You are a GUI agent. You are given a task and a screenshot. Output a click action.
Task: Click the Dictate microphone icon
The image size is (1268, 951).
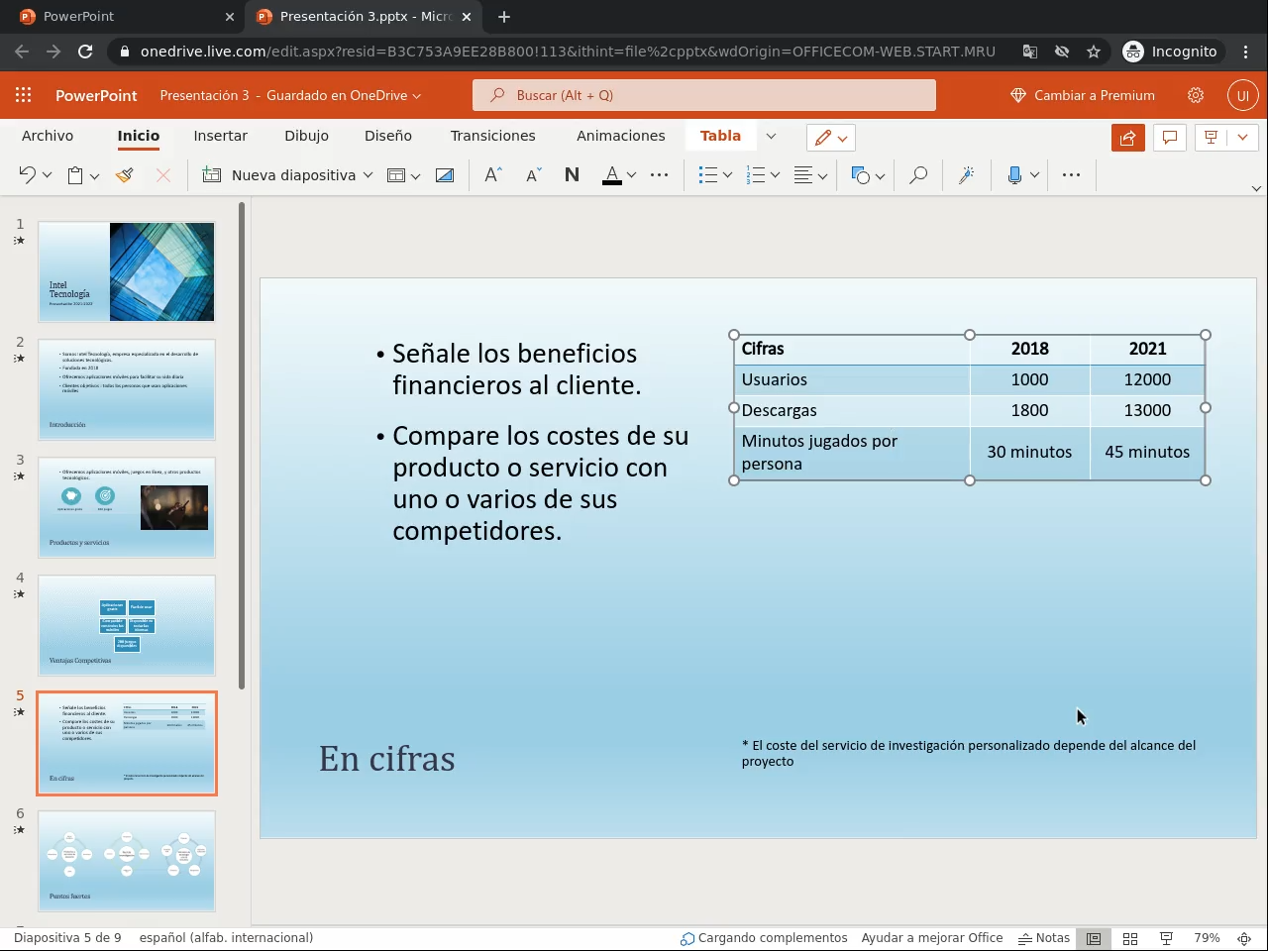point(1014,175)
